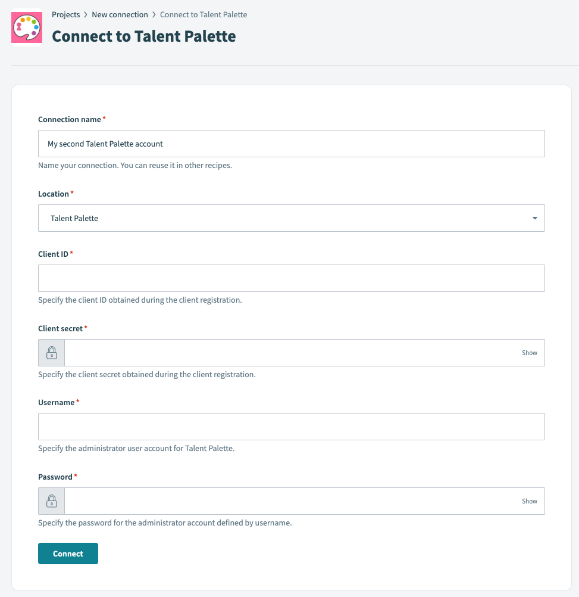Reveal the Client secret by clicking Show
This screenshot has width=579, height=597.
click(x=528, y=352)
